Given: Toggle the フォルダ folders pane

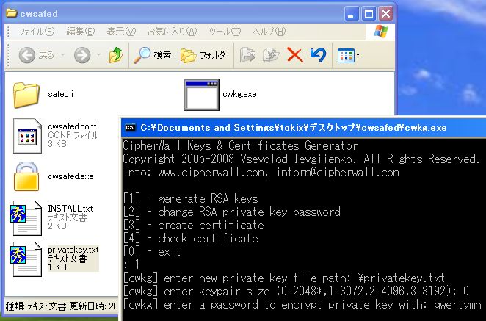Looking at the screenshot, I should click(203, 55).
